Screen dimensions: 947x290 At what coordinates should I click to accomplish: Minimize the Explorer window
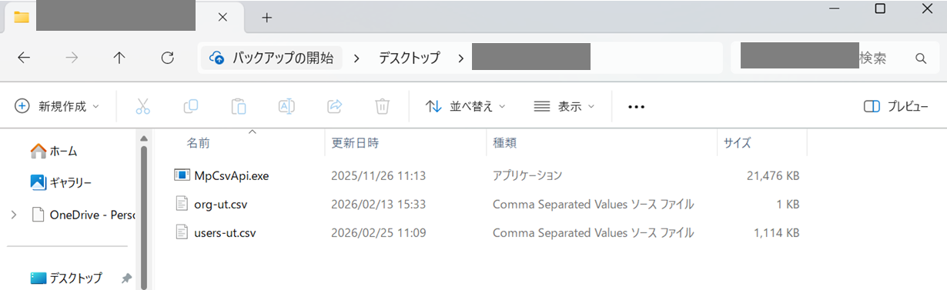(835, 8)
